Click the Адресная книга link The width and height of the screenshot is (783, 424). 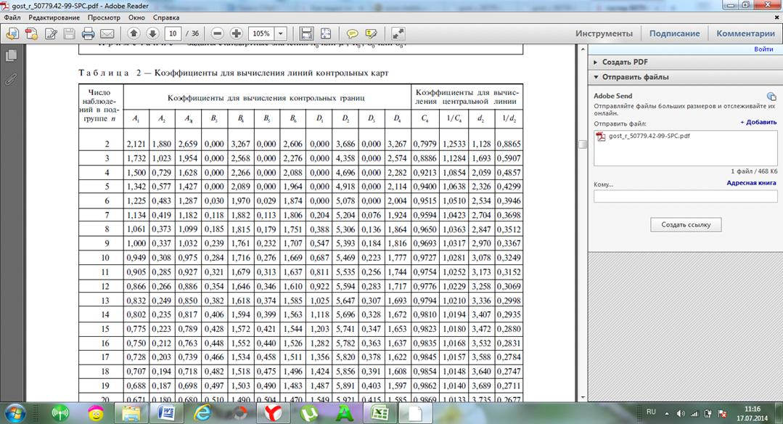(x=751, y=184)
